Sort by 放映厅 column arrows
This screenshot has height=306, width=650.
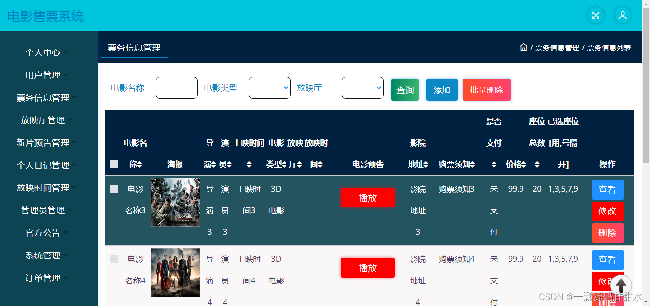299,165
